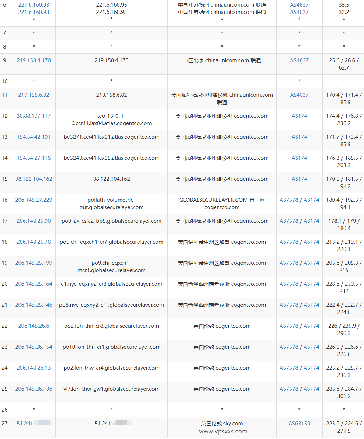Select AS174 in hop 14 row

click(299, 158)
